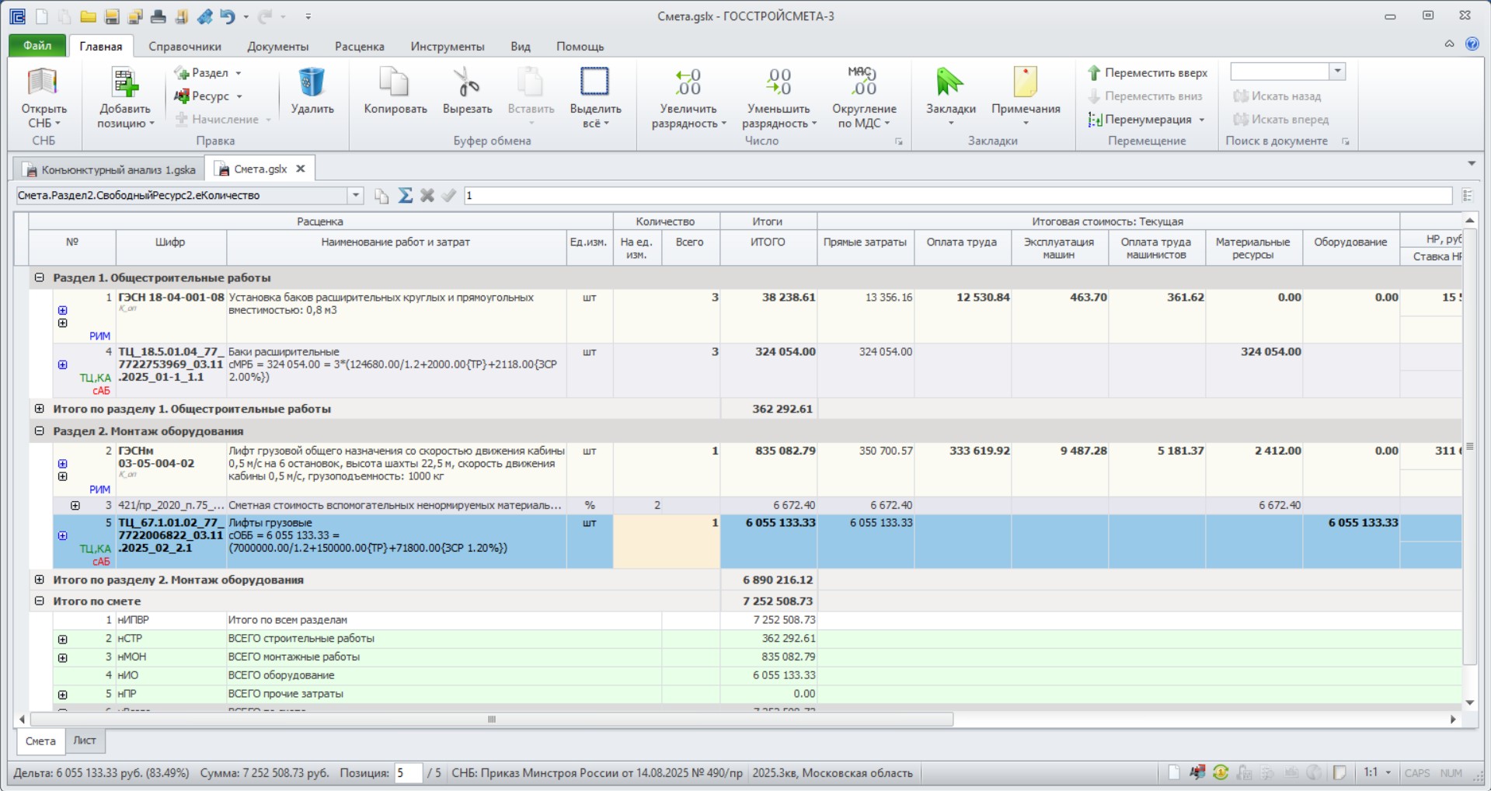1491x791 pixels.
Task: Click the Позиция number input field
Action: click(408, 773)
